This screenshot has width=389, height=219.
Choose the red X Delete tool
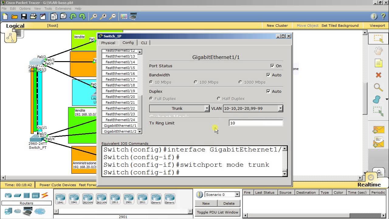pos(378,75)
